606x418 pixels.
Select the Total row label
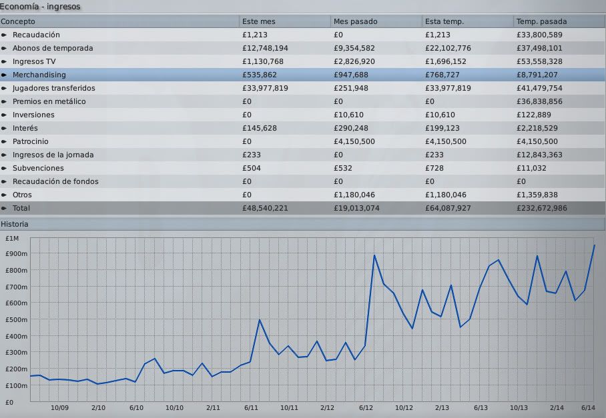21,208
